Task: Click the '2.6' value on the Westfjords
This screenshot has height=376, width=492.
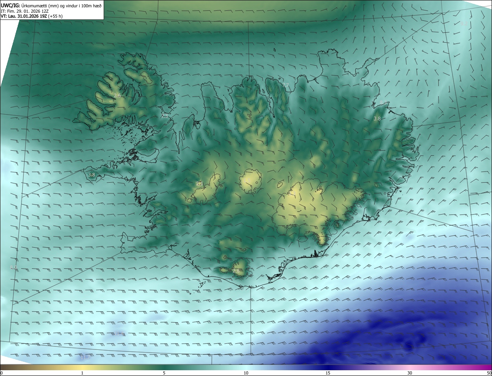Action: pos(117,95)
